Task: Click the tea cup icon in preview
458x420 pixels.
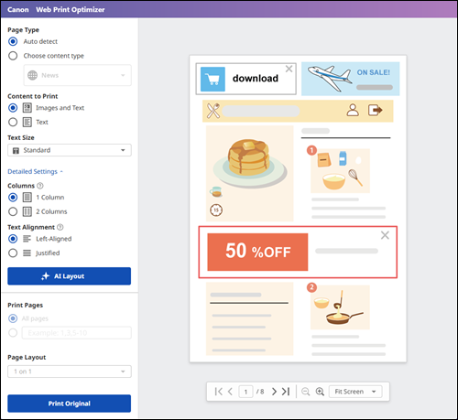Action: [215, 191]
